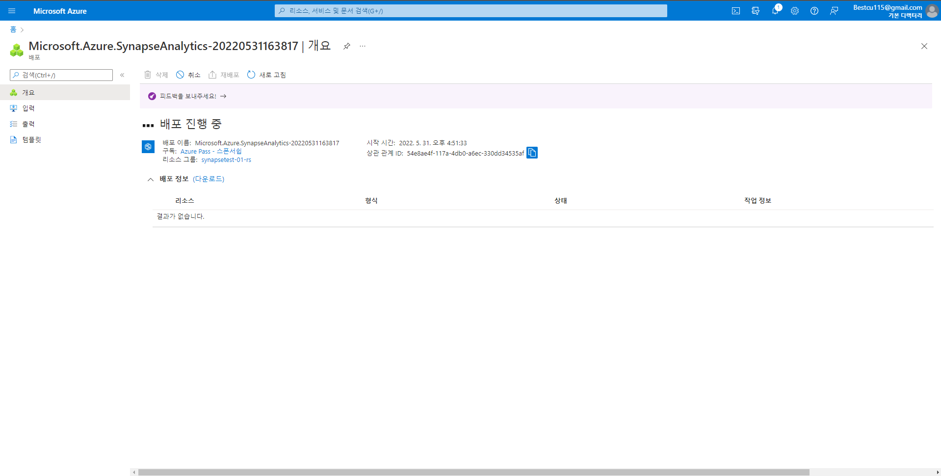Viewport: 941px width, 476px height.
Task: Click the 리소스 column header
Action: coord(184,200)
